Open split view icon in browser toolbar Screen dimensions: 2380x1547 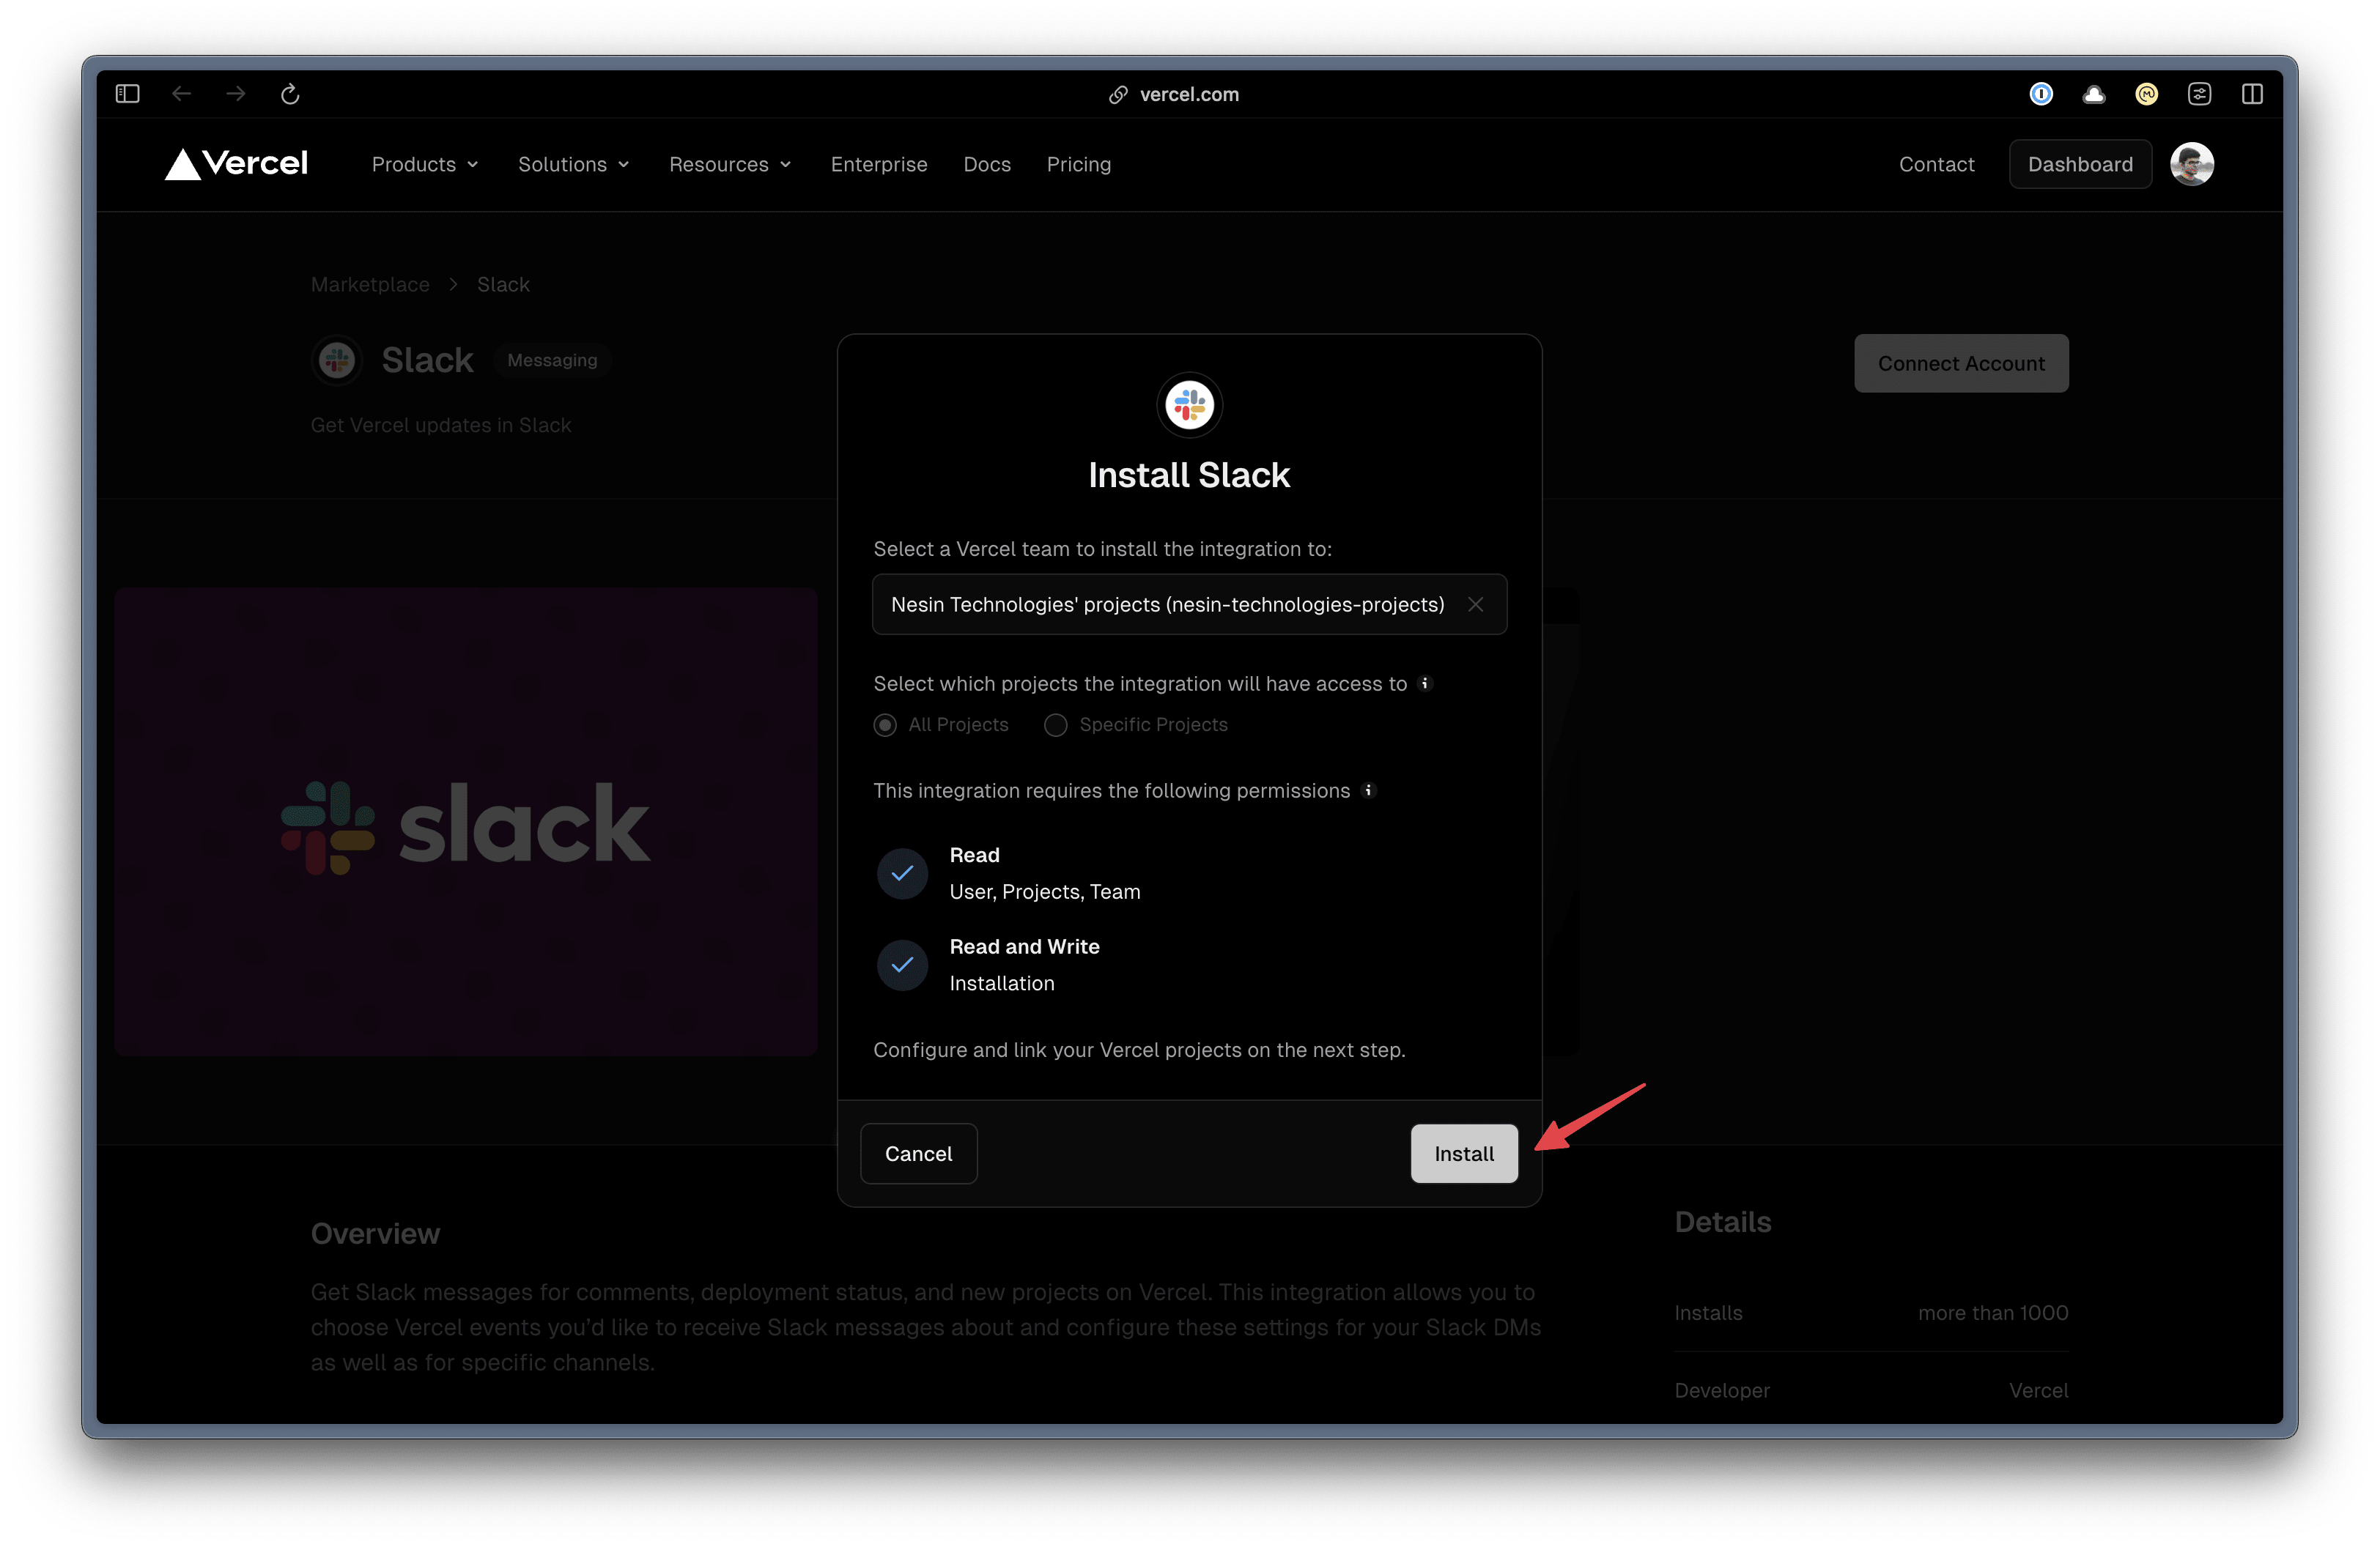click(2252, 94)
